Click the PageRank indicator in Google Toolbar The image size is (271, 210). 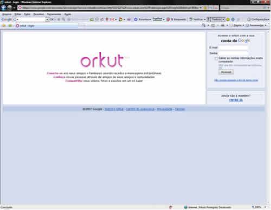pos(158,19)
